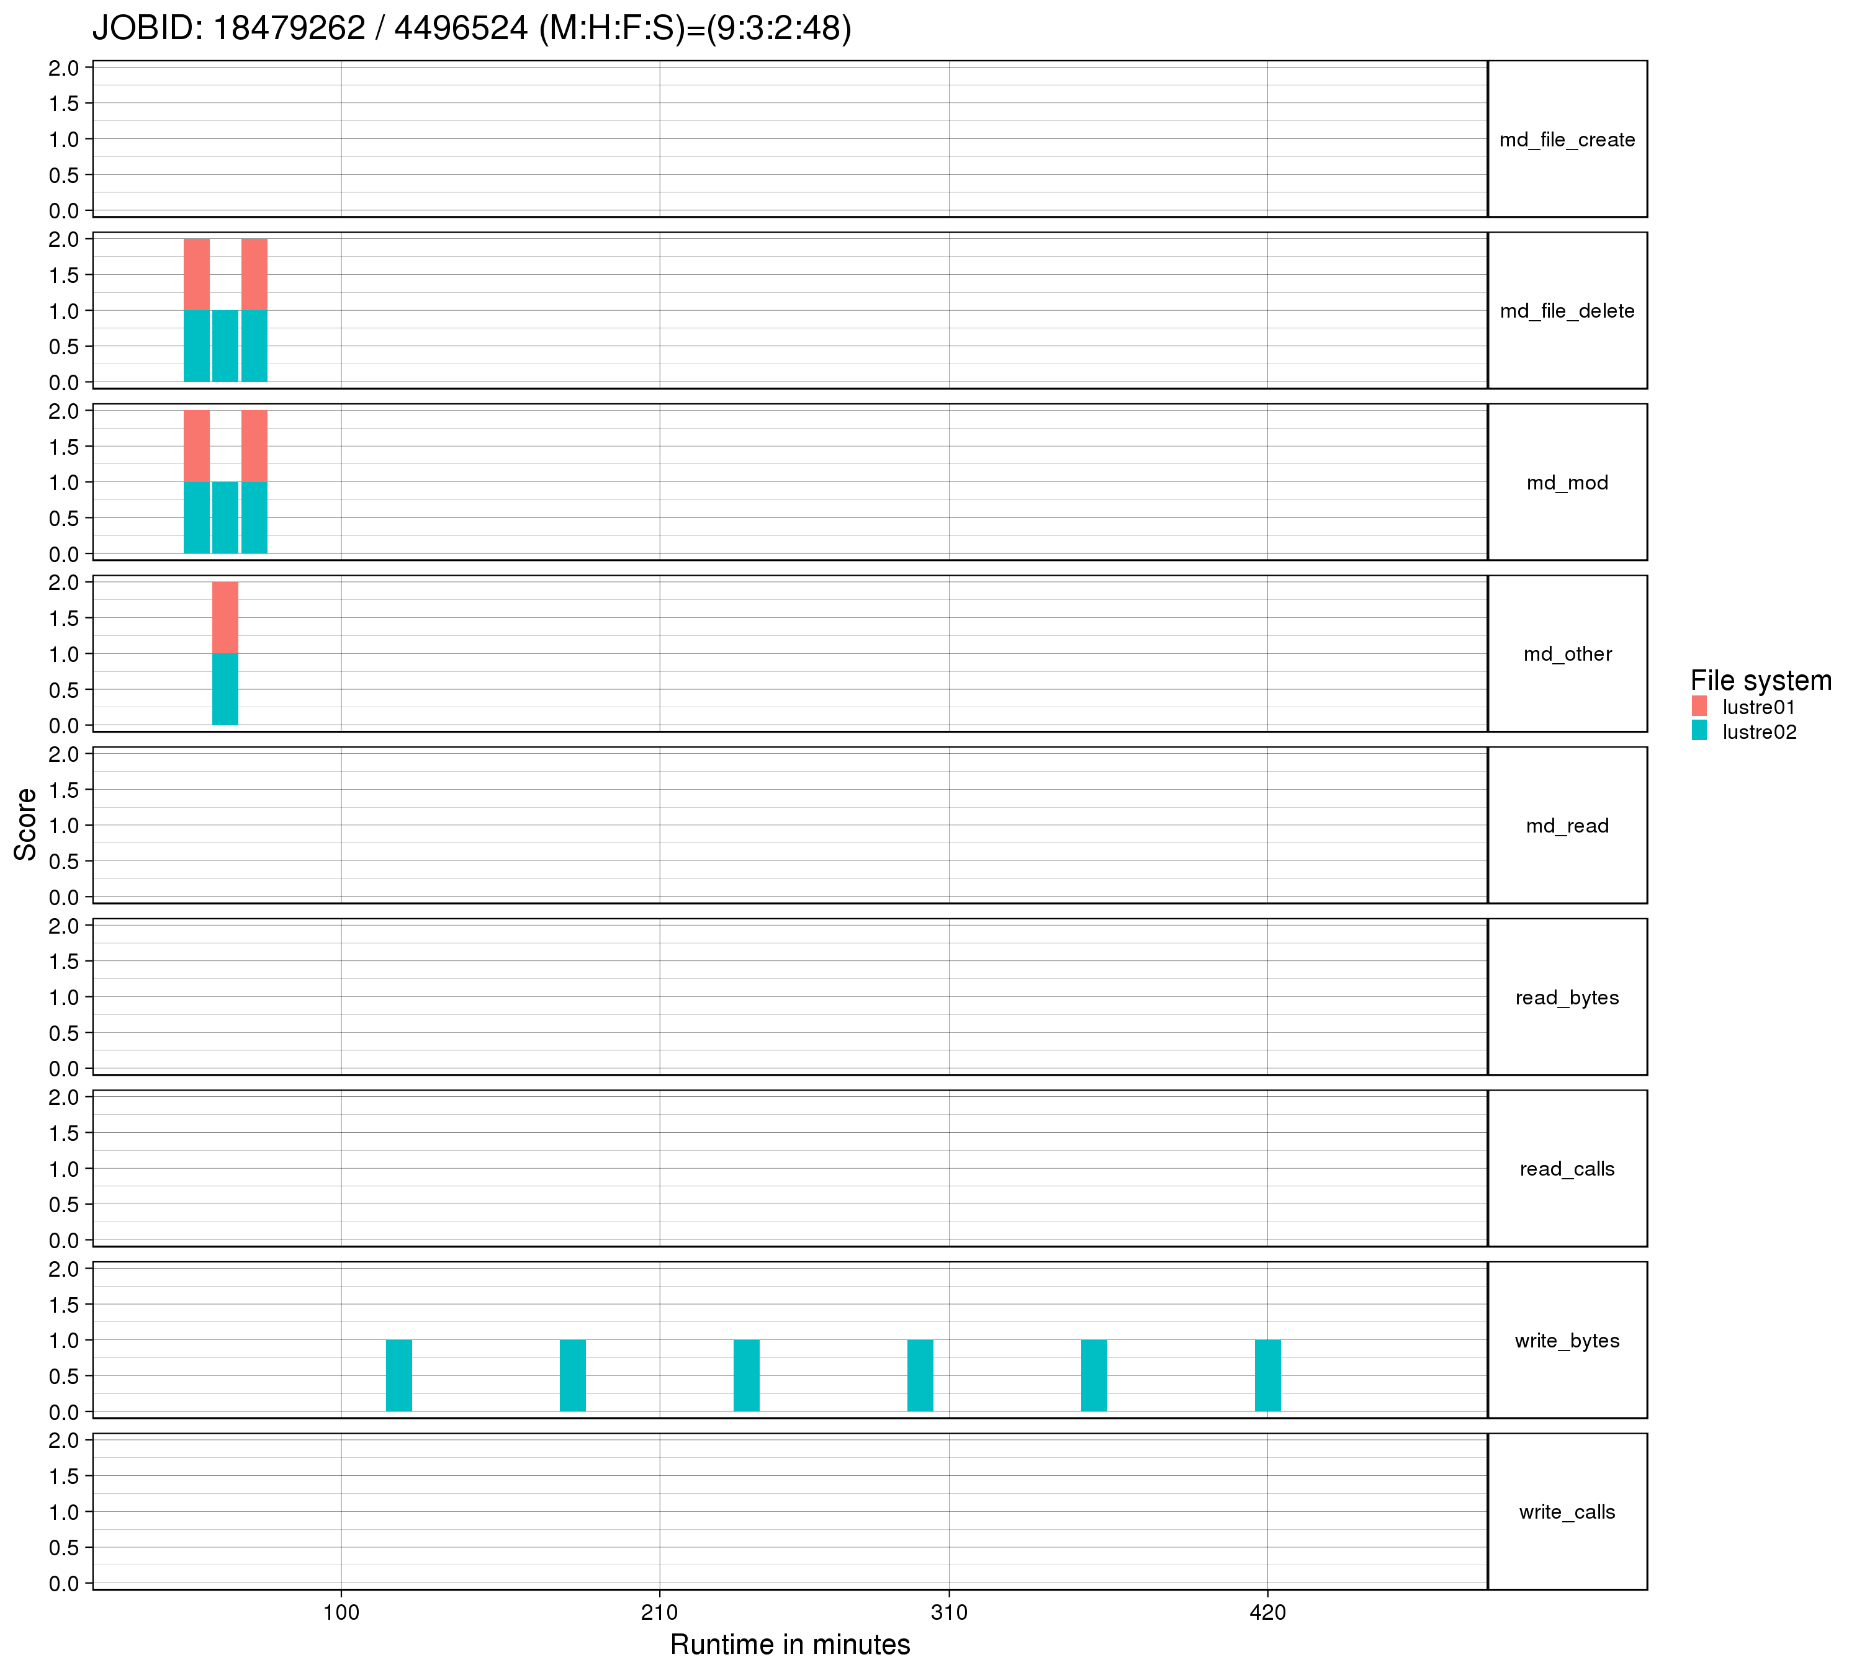Click the lustre01 red legend swatch
The image size is (1862, 1675).
[1699, 707]
